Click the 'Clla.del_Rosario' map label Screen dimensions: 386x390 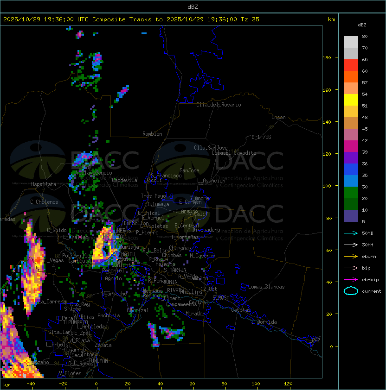click(x=219, y=105)
